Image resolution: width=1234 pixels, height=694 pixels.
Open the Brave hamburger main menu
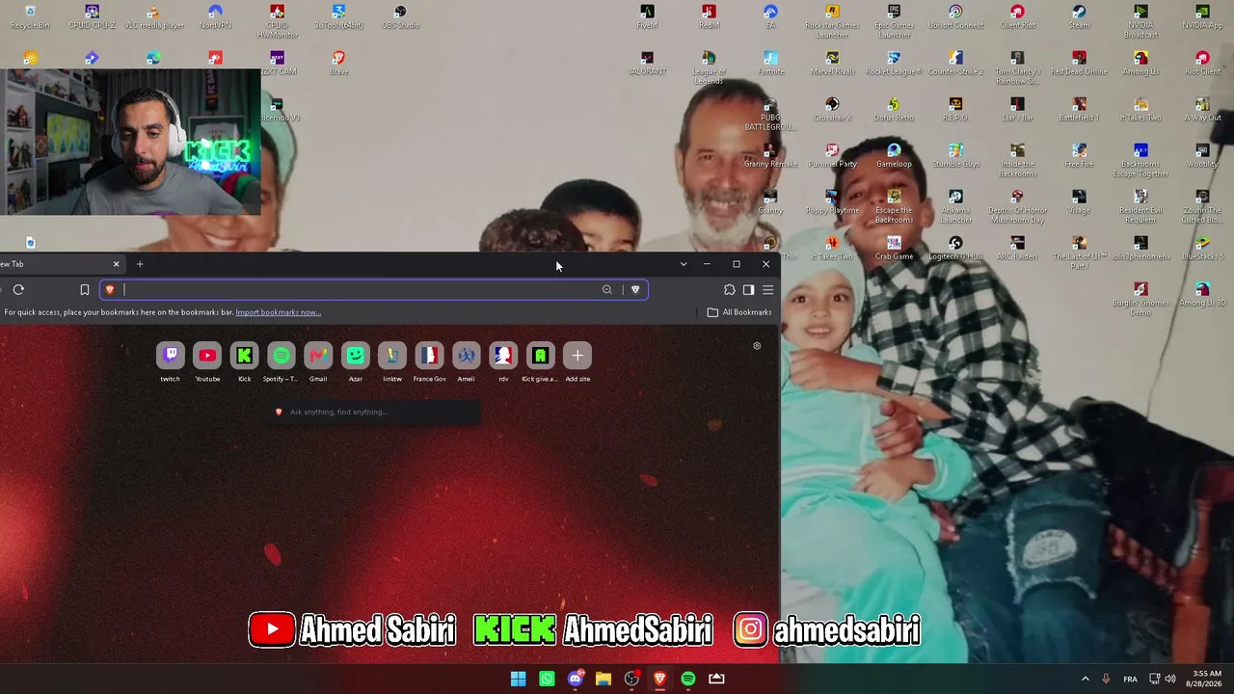click(767, 289)
